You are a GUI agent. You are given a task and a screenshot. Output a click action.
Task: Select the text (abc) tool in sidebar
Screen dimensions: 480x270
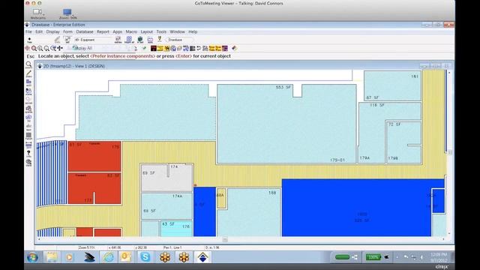28,127
